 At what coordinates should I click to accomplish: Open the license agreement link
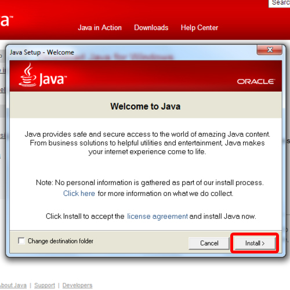pyautogui.click(x=157, y=216)
